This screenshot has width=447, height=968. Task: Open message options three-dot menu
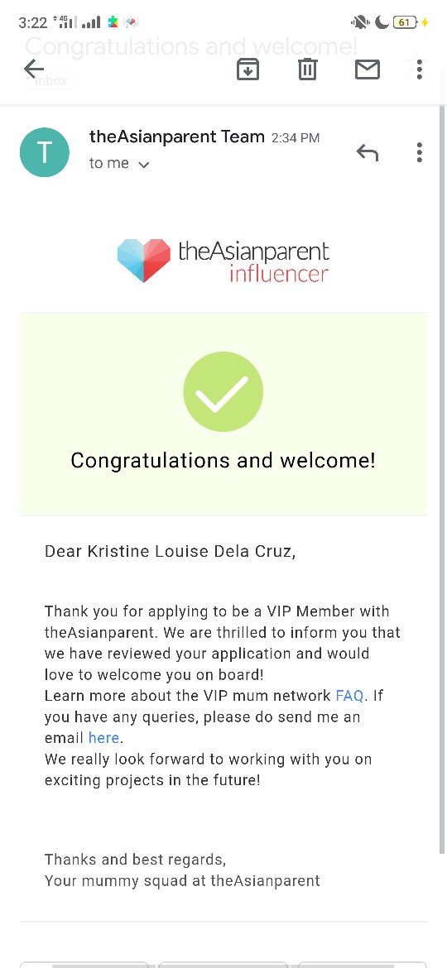[x=419, y=152]
